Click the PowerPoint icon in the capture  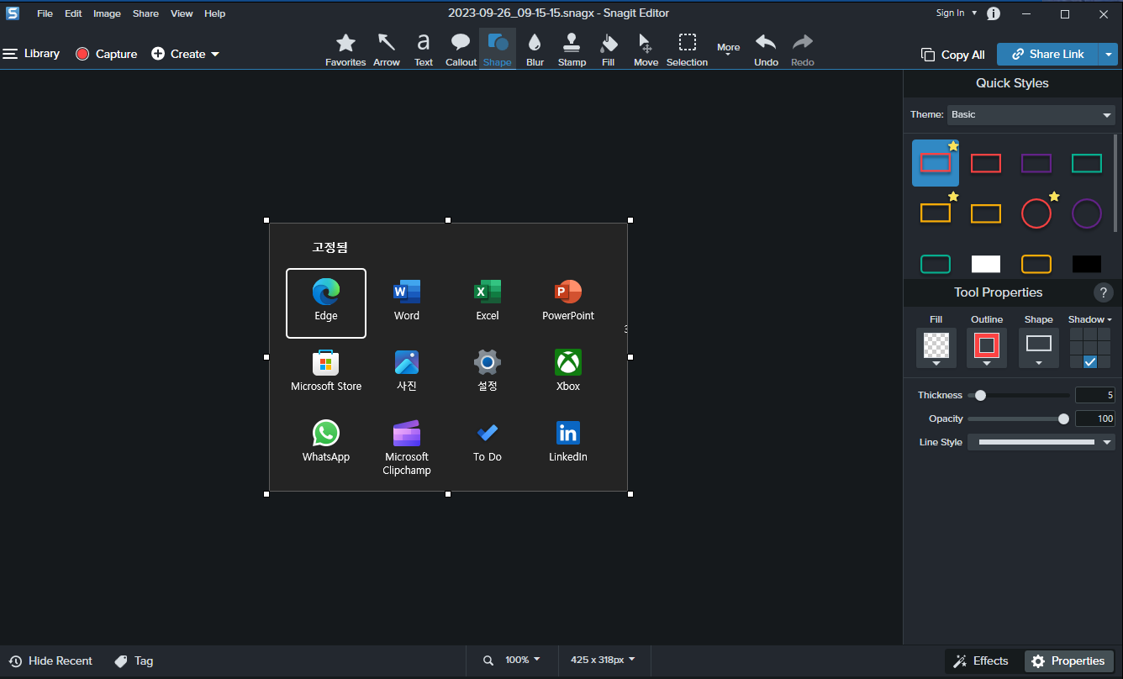(568, 292)
